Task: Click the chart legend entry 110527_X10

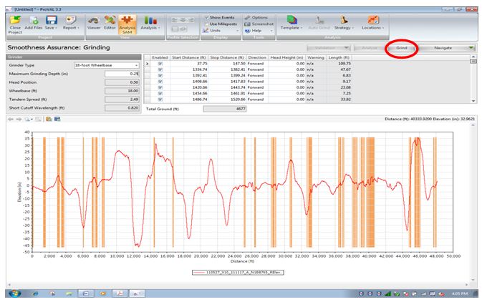Action: pyautogui.click(x=238, y=273)
